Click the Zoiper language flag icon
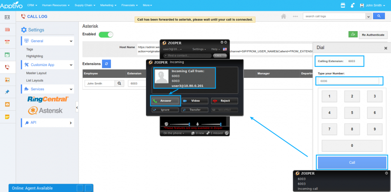 coord(225,49)
